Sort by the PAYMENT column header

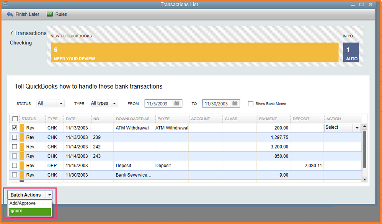268,119
